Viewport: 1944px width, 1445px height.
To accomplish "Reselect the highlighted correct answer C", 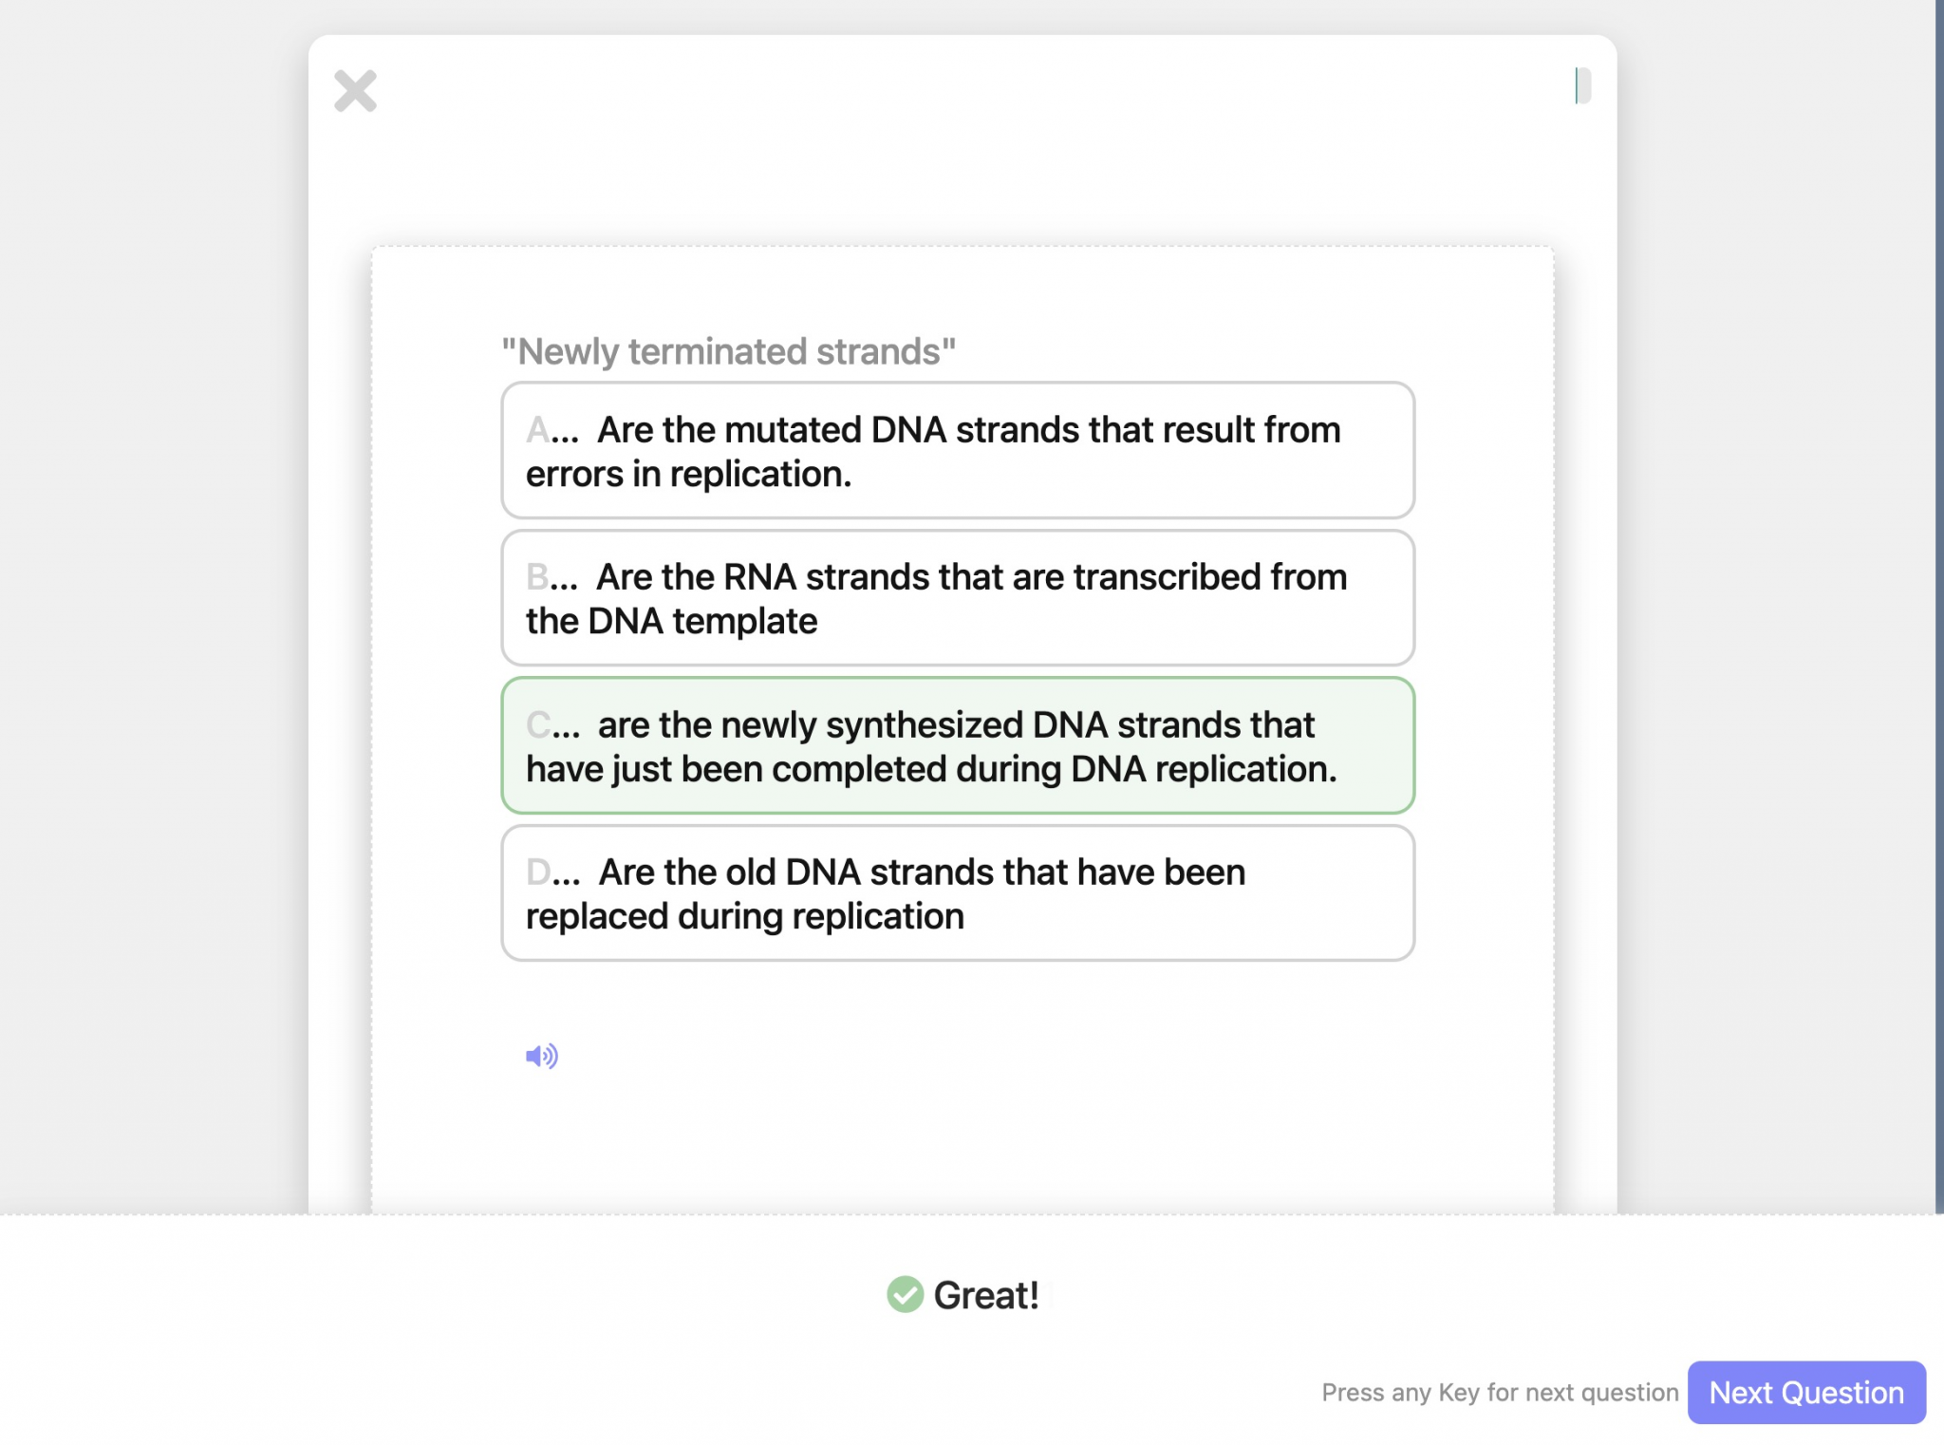I will (x=957, y=746).
